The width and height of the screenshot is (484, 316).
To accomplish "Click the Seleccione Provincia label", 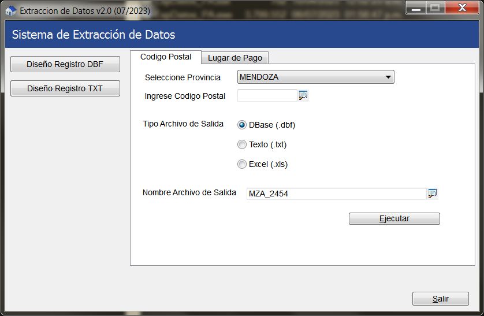I will tap(183, 77).
